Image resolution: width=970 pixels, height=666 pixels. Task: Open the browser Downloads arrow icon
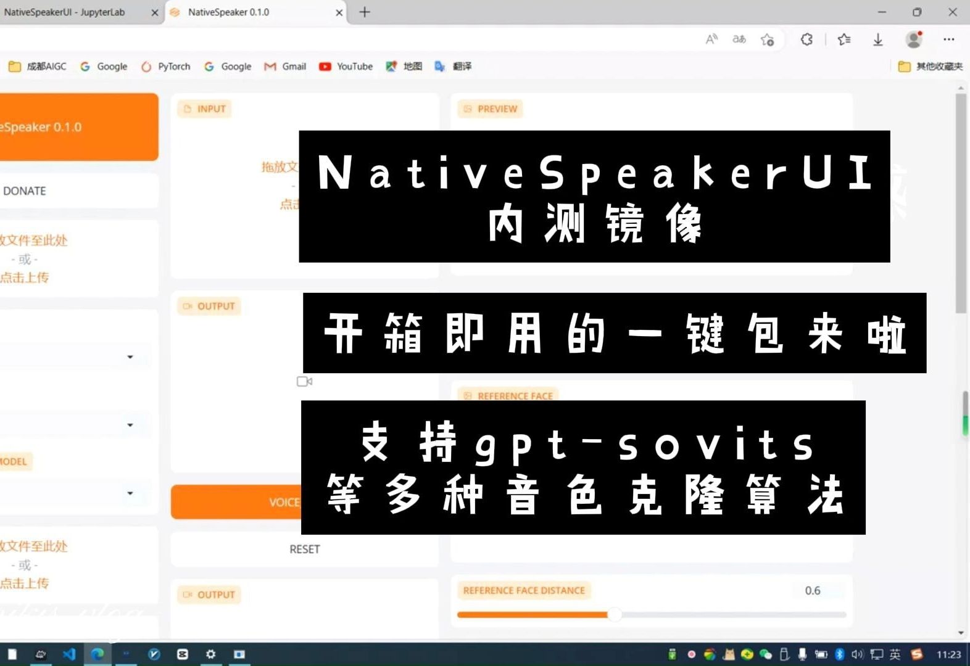pos(878,39)
